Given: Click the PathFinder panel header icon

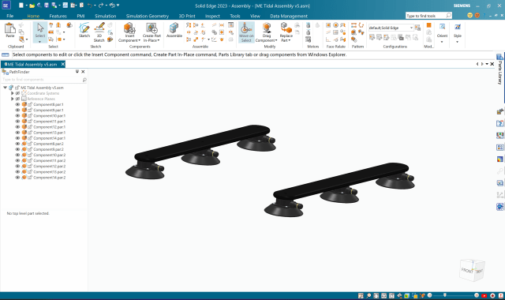Looking at the screenshot, I should tap(6, 72).
